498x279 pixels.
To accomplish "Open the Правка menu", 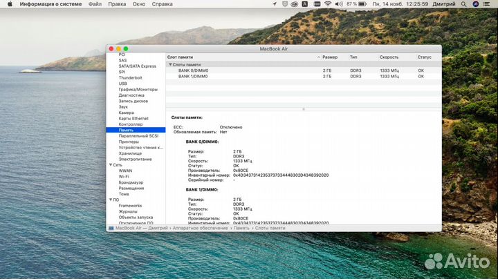I will pyautogui.click(x=117, y=4).
